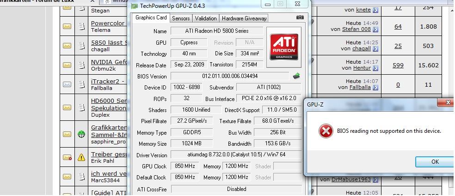
Task: Open the Treiber gesu thread link
Action: 109,154
